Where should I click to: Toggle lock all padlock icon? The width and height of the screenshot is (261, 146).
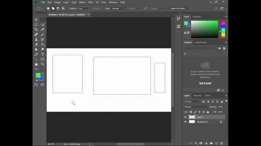[x=208, y=112]
